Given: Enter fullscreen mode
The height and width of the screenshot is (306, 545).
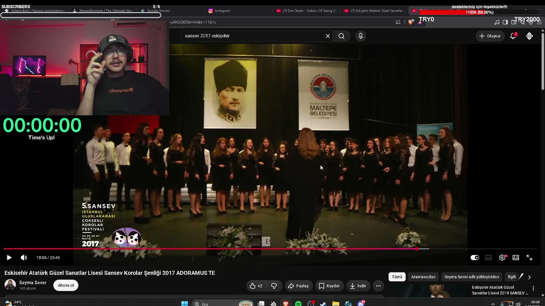Looking at the screenshot, I should click(x=529, y=258).
